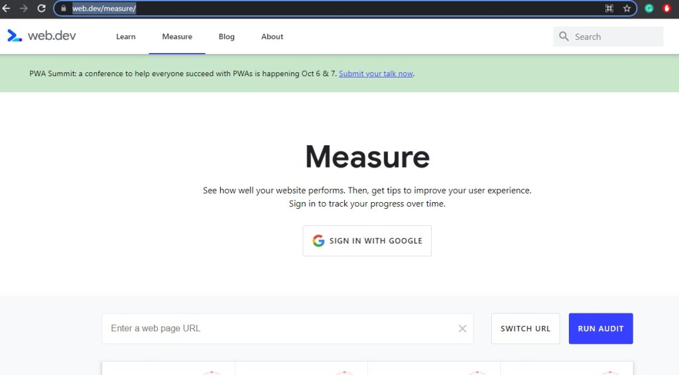Click the Sign in with Google button
The width and height of the screenshot is (679, 375).
tap(367, 241)
